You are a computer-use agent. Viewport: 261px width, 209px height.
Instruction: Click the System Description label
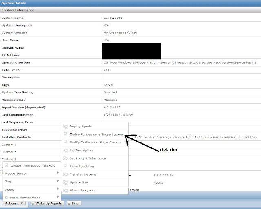coord(17,25)
